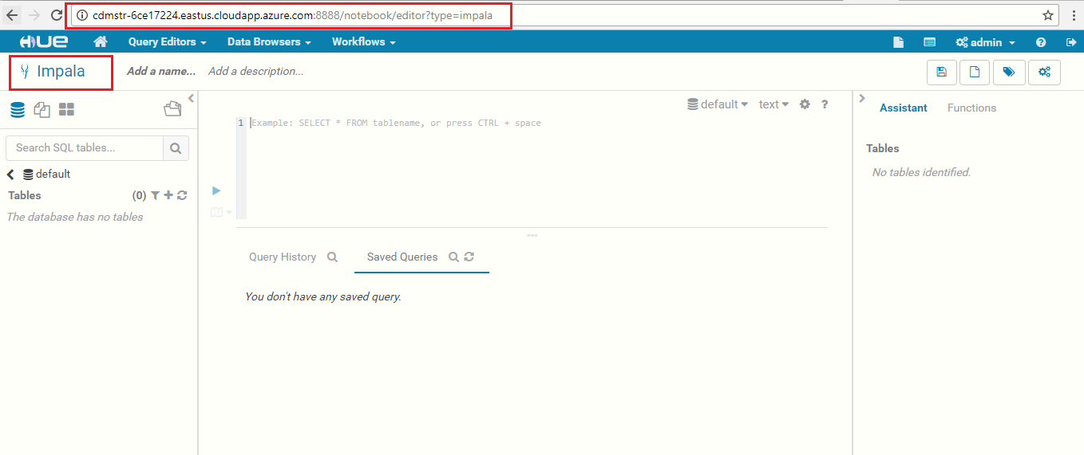Show grid view assist panel icon
This screenshot has height=455, width=1084.
(66, 109)
